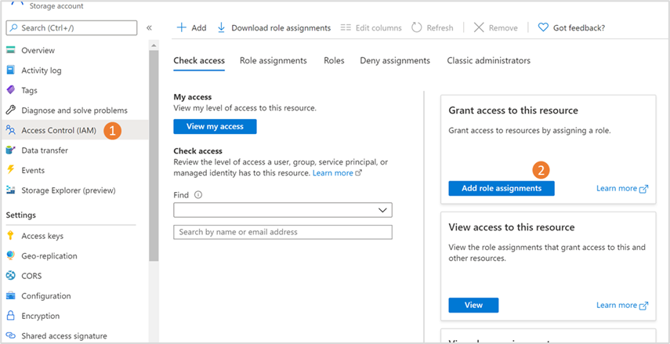This screenshot has height=344, width=670.
Task: Click the Events lightning bolt icon
Action: pyautogui.click(x=11, y=170)
